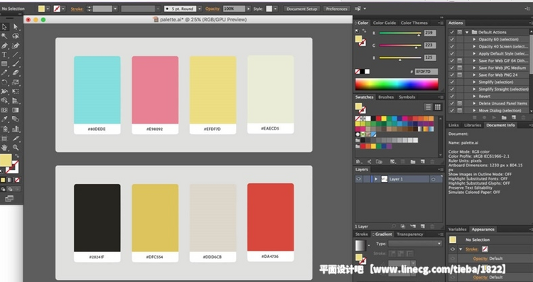
Task: Select the Rotate tool
Action: pyautogui.click(x=4, y=82)
